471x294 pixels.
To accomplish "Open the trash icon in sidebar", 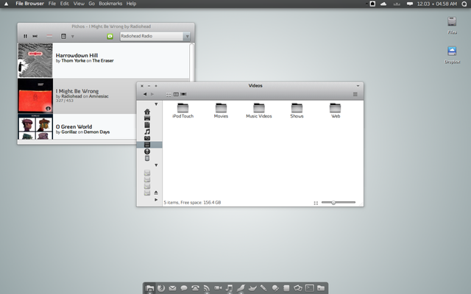I will [147, 158].
